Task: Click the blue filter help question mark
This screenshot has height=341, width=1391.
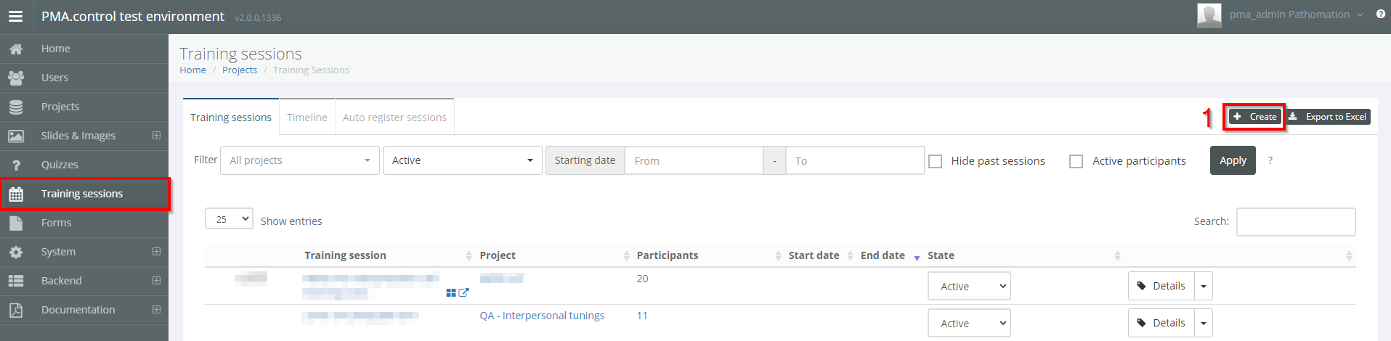Action: pos(1270,160)
